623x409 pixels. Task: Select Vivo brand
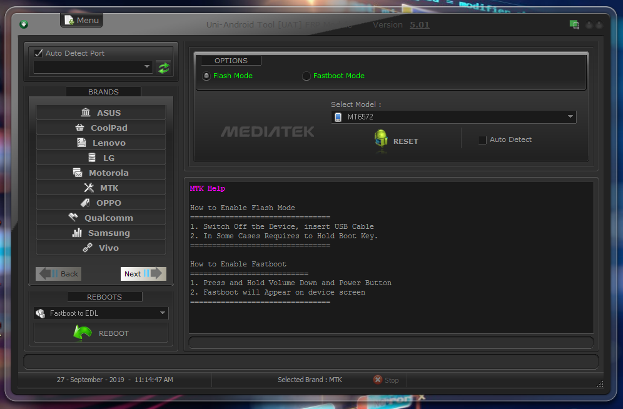point(101,248)
